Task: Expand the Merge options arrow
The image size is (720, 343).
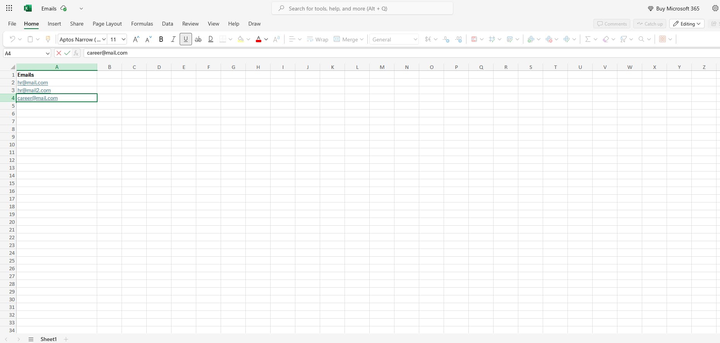Action: pyautogui.click(x=362, y=39)
